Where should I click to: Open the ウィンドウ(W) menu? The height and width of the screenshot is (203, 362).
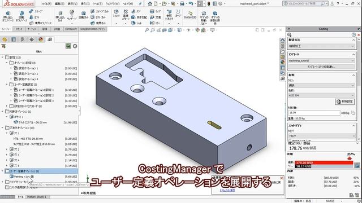click(113, 4)
